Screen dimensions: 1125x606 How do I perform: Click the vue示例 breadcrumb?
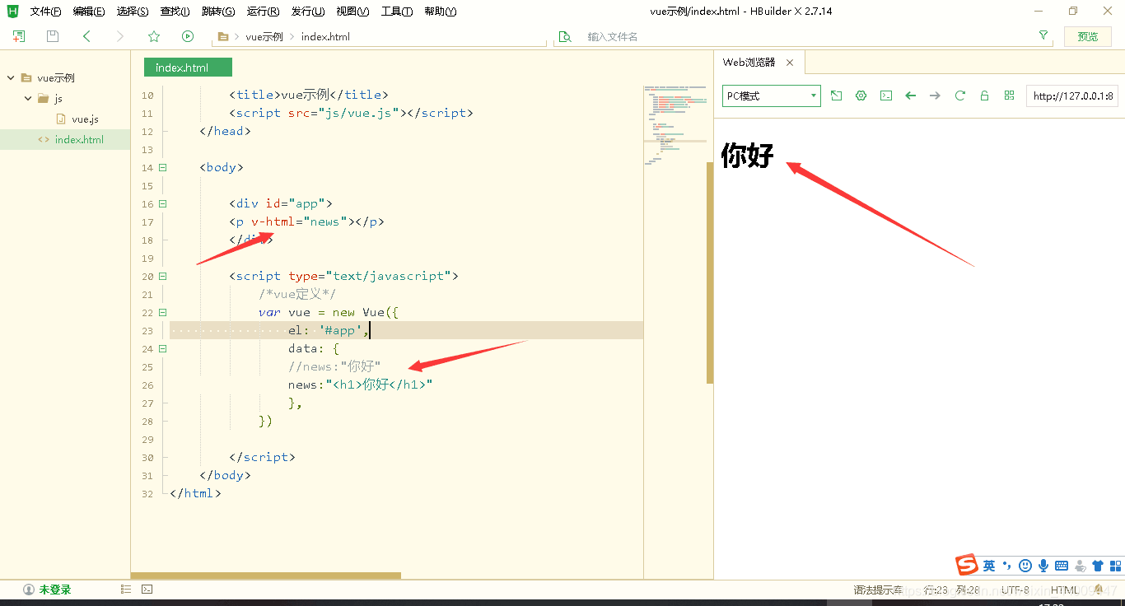tap(264, 37)
